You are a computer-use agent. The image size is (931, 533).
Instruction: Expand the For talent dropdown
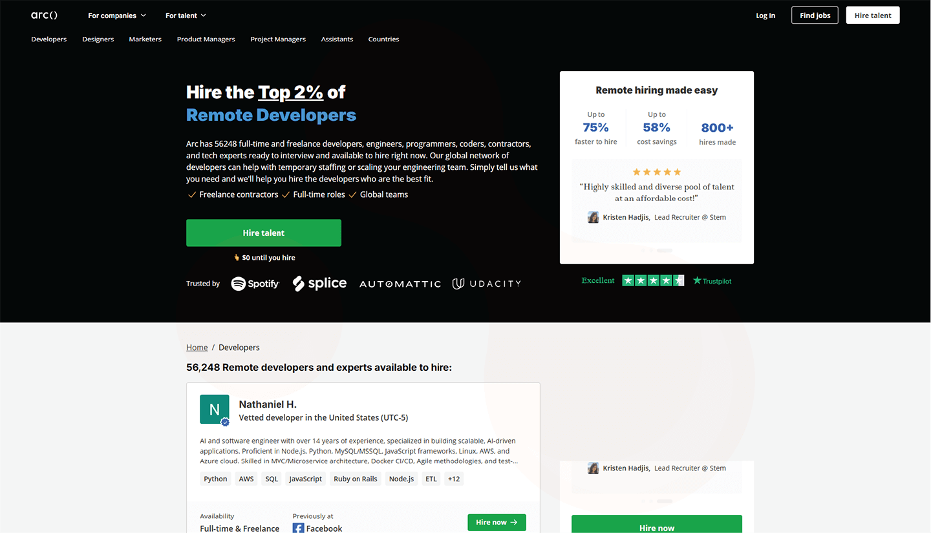[186, 16]
